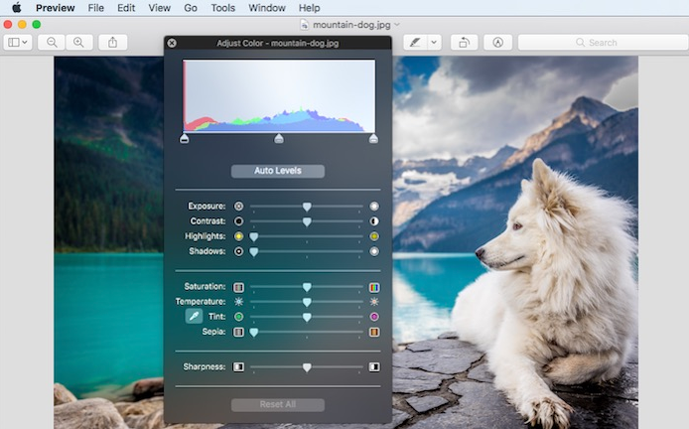Open the Go menu
The image size is (689, 429).
pyautogui.click(x=191, y=8)
